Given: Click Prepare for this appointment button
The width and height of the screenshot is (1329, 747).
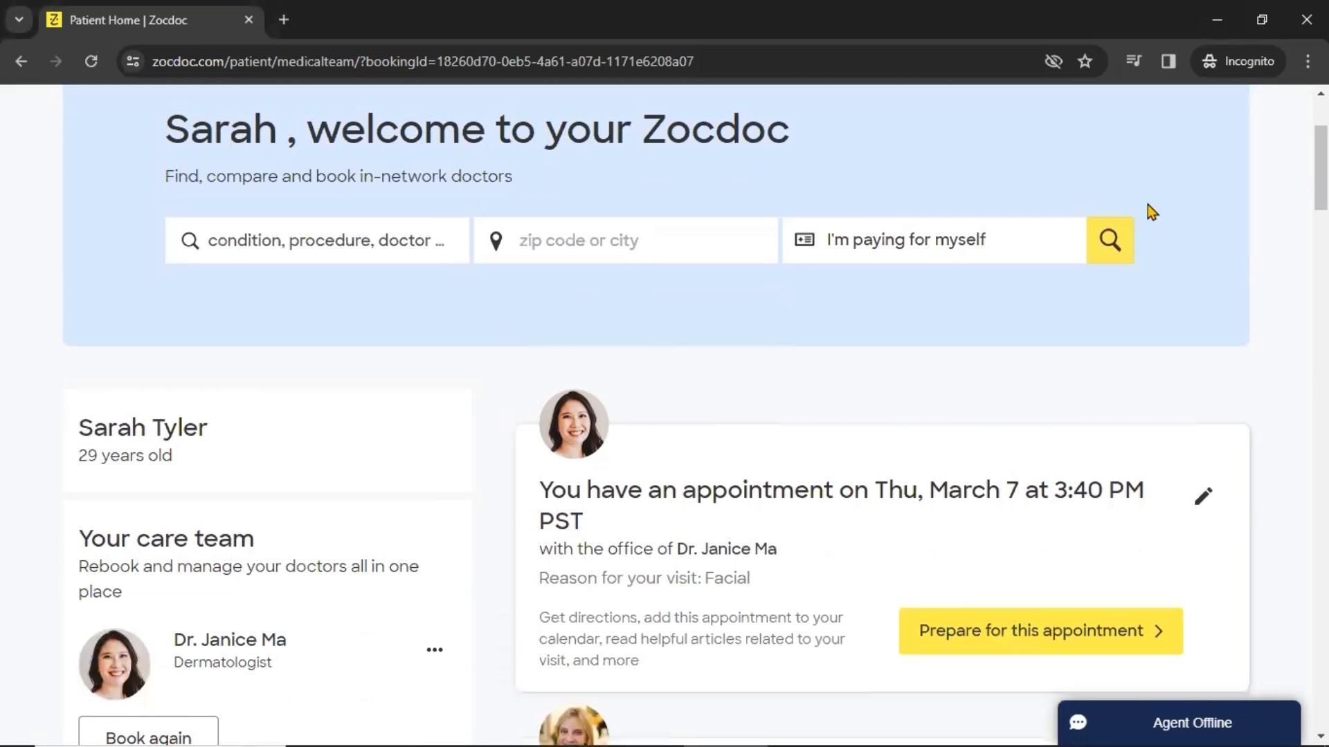Looking at the screenshot, I should 1040,631.
